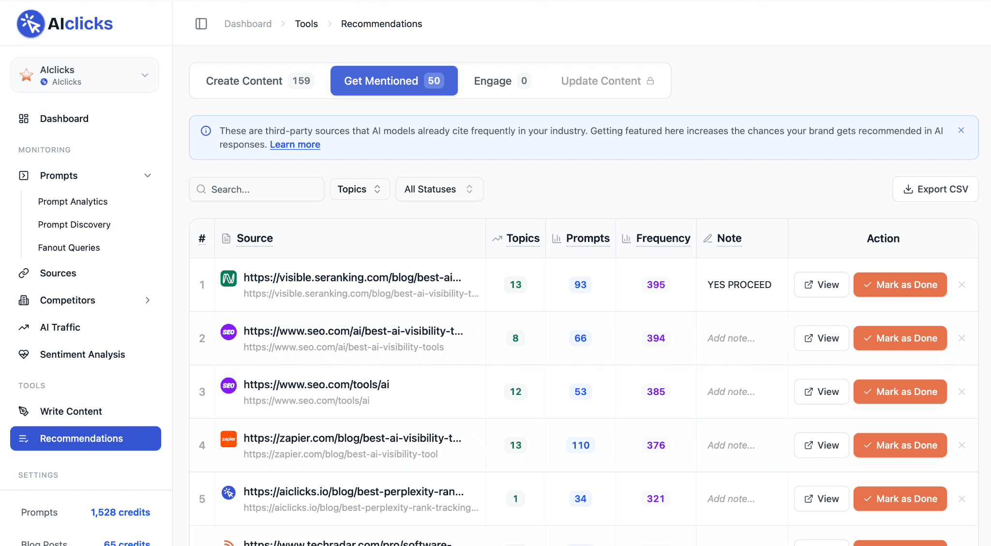Switch to Create Content tab

(260, 81)
